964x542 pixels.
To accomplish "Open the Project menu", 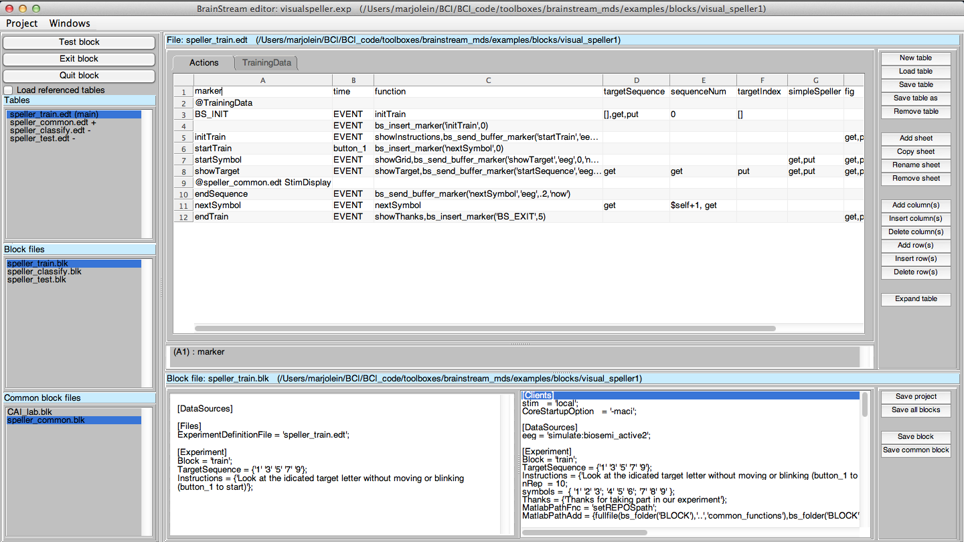I will (x=22, y=23).
